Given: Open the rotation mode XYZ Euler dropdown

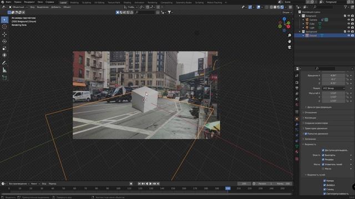Looking at the screenshot, I should pos(333,88).
